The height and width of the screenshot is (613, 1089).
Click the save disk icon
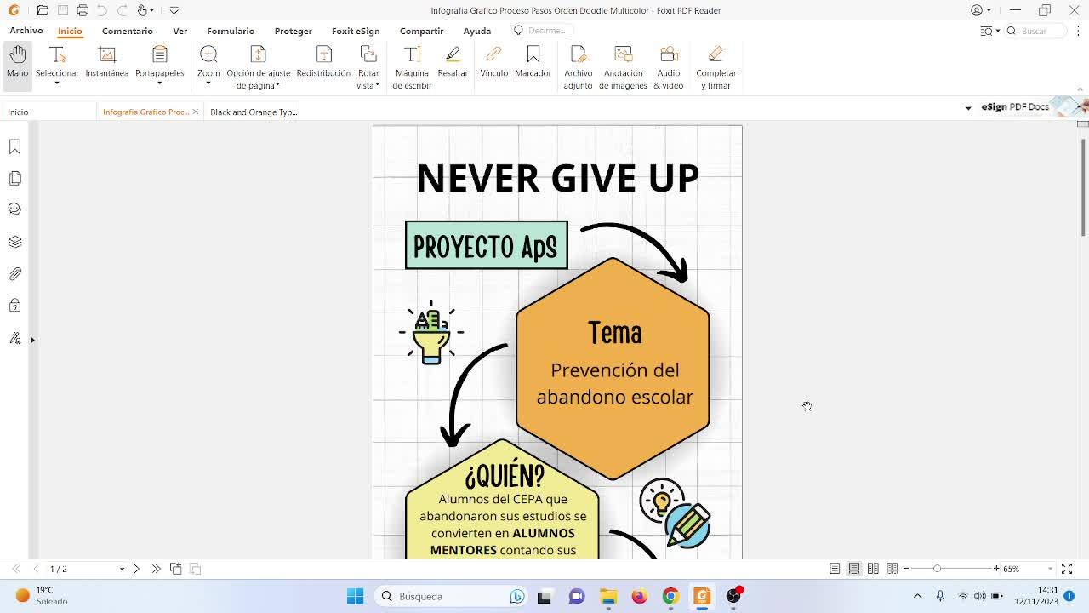click(63, 10)
